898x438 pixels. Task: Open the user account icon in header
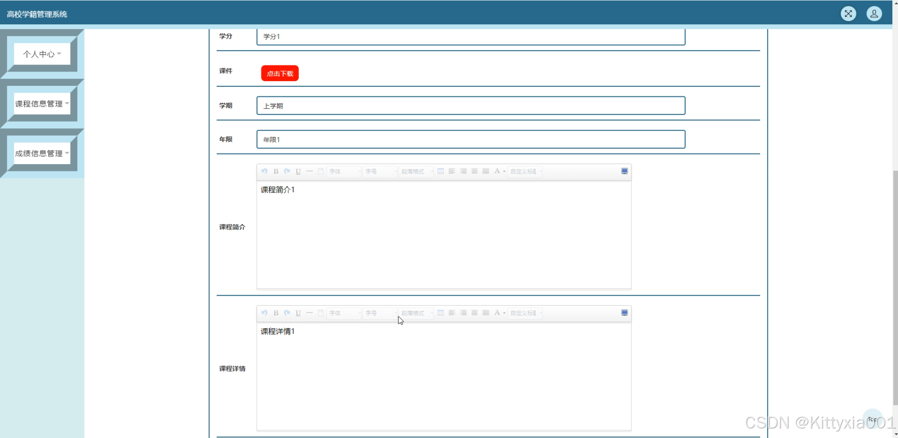(874, 14)
